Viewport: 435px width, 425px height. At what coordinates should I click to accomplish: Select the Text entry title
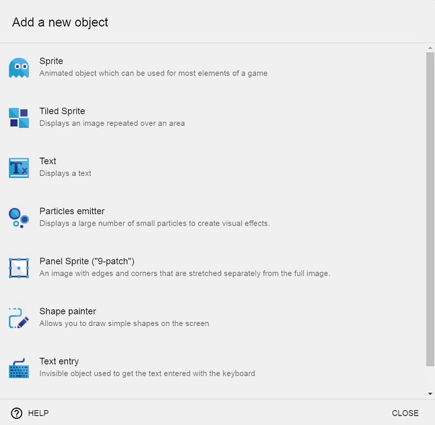pos(59,361)
